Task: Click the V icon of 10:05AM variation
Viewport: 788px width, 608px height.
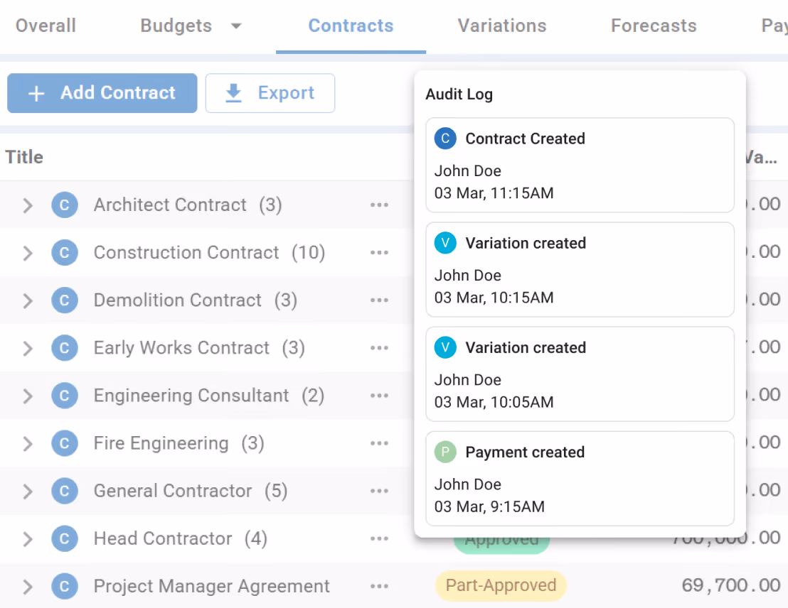Action: coord(445,347)
